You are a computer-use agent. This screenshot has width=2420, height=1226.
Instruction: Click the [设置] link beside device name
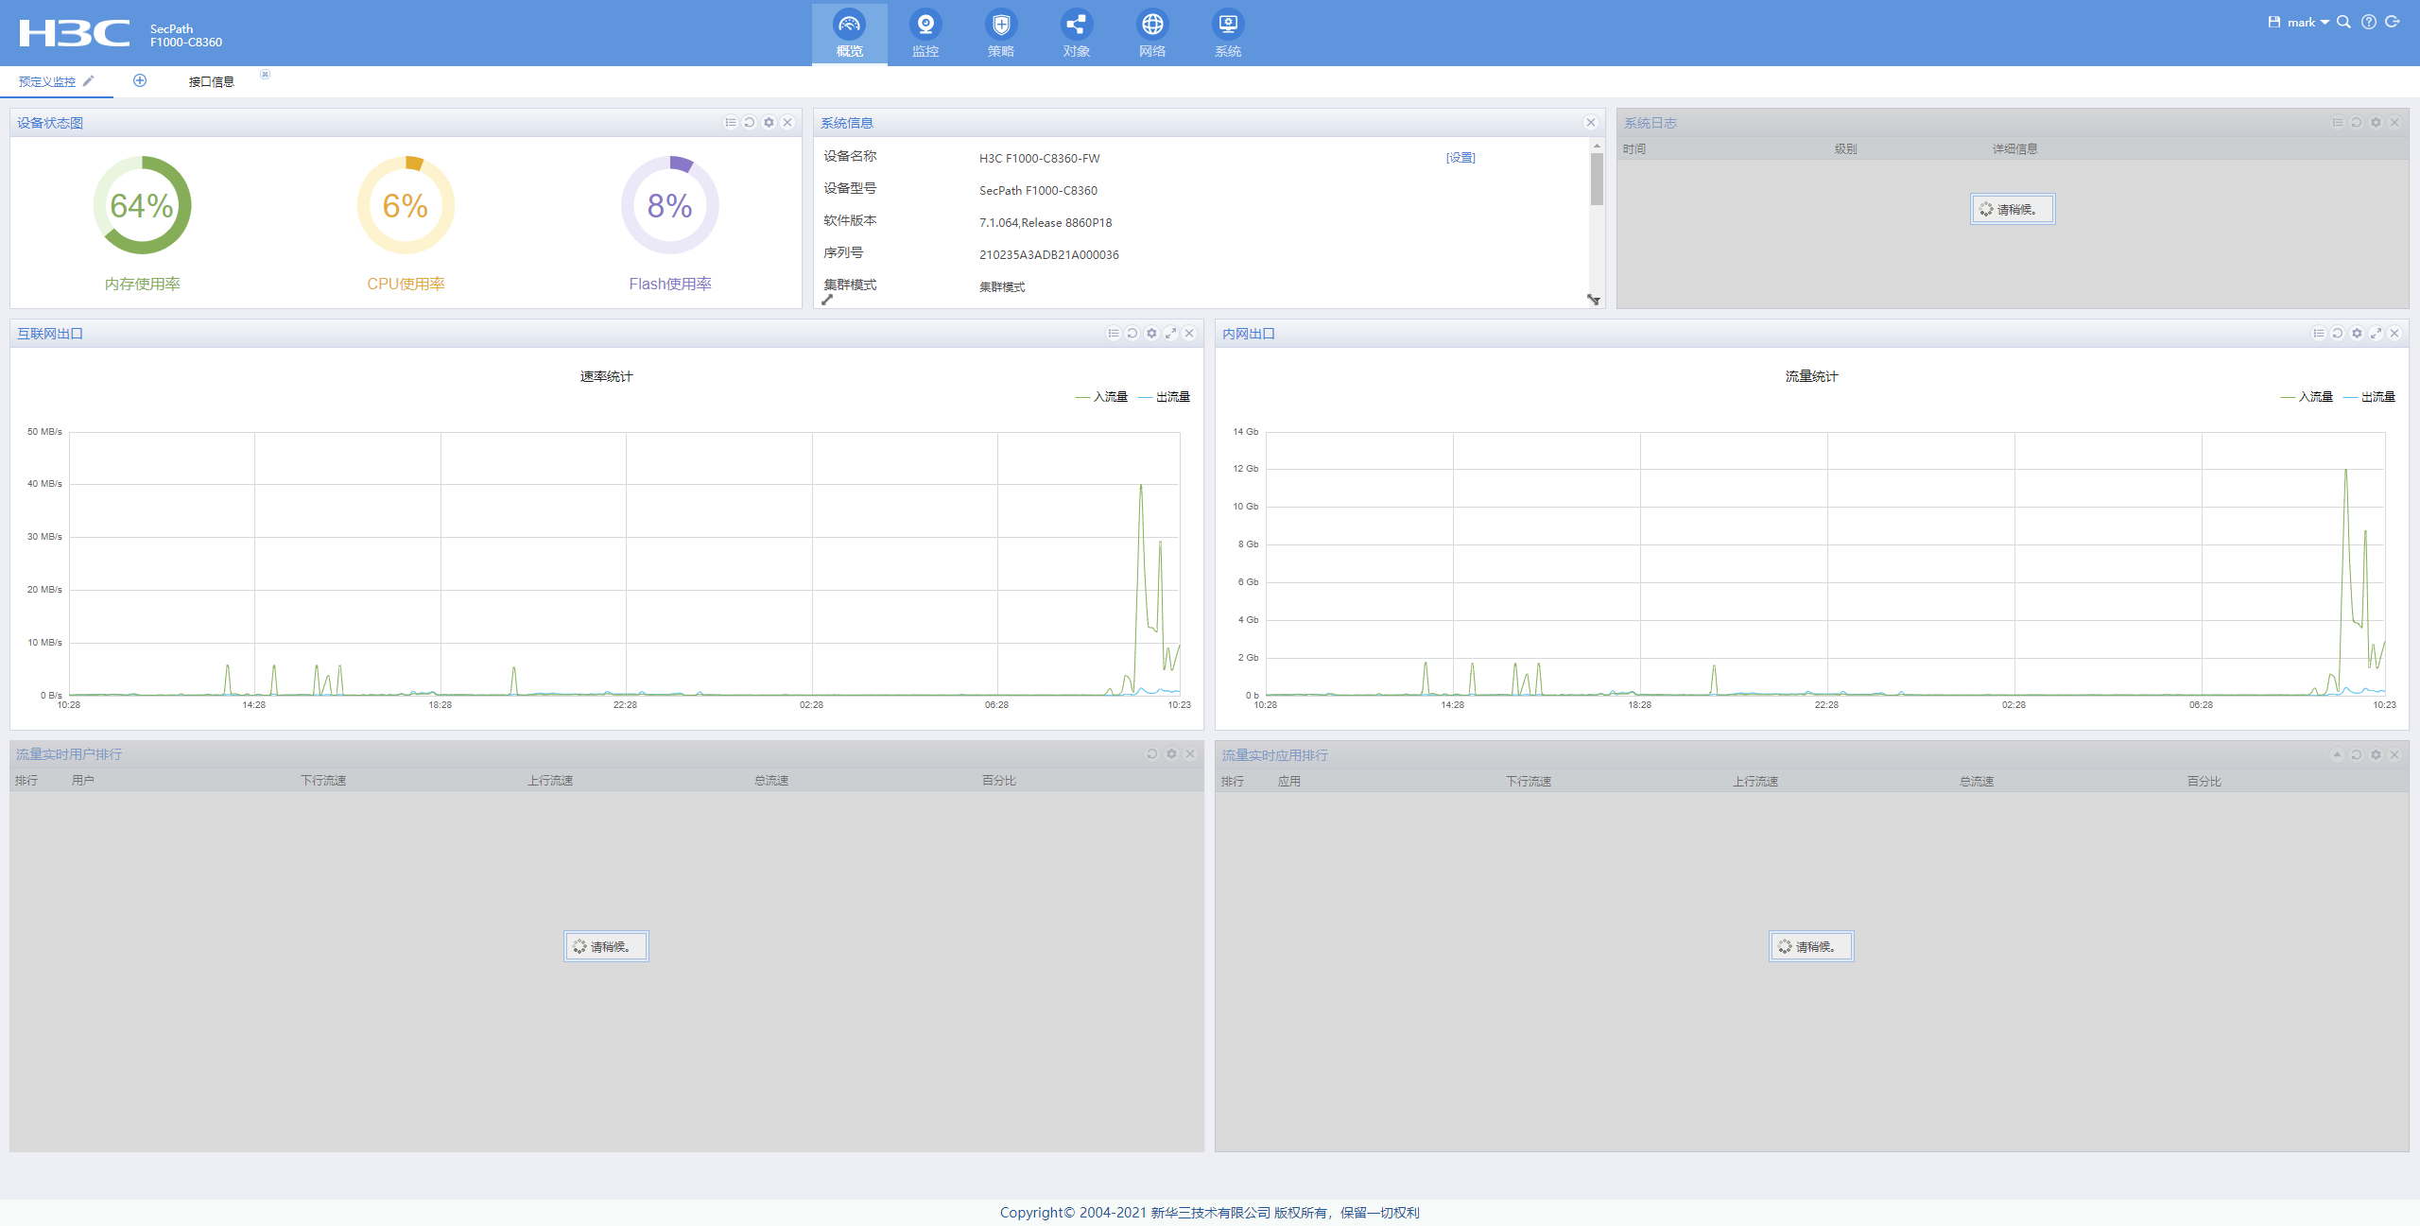[1461, 158]
